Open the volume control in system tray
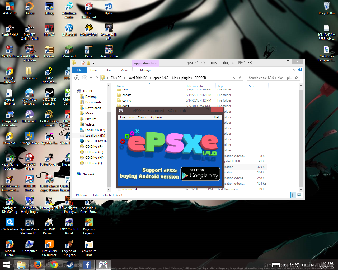Image resolution: width=338 pixels, height=270 pixels. click(x=303, y=265)
